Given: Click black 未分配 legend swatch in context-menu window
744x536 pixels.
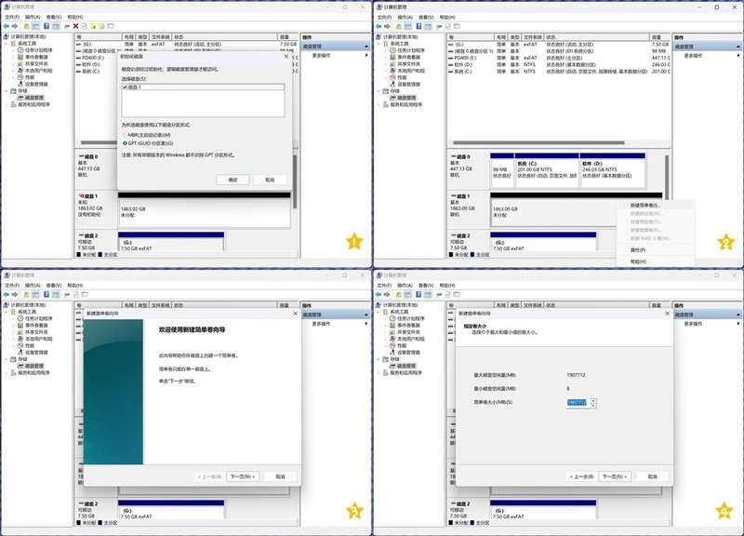Looking at the screenshot, I should coord(451,255).
